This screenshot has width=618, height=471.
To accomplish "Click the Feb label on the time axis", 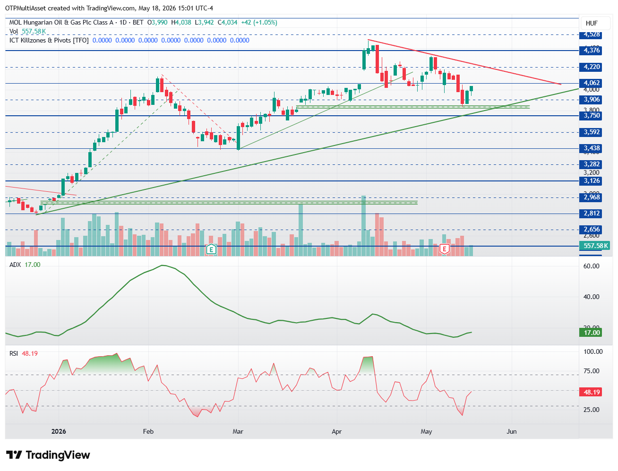I will pyautogui.click(x=148, y=431).
